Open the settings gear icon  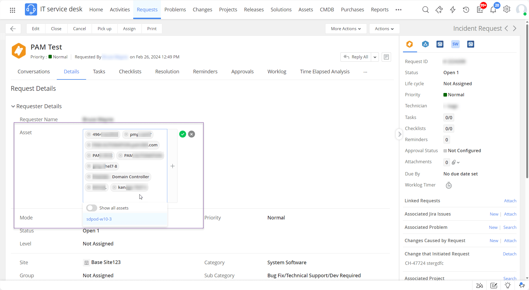[507, 9]
